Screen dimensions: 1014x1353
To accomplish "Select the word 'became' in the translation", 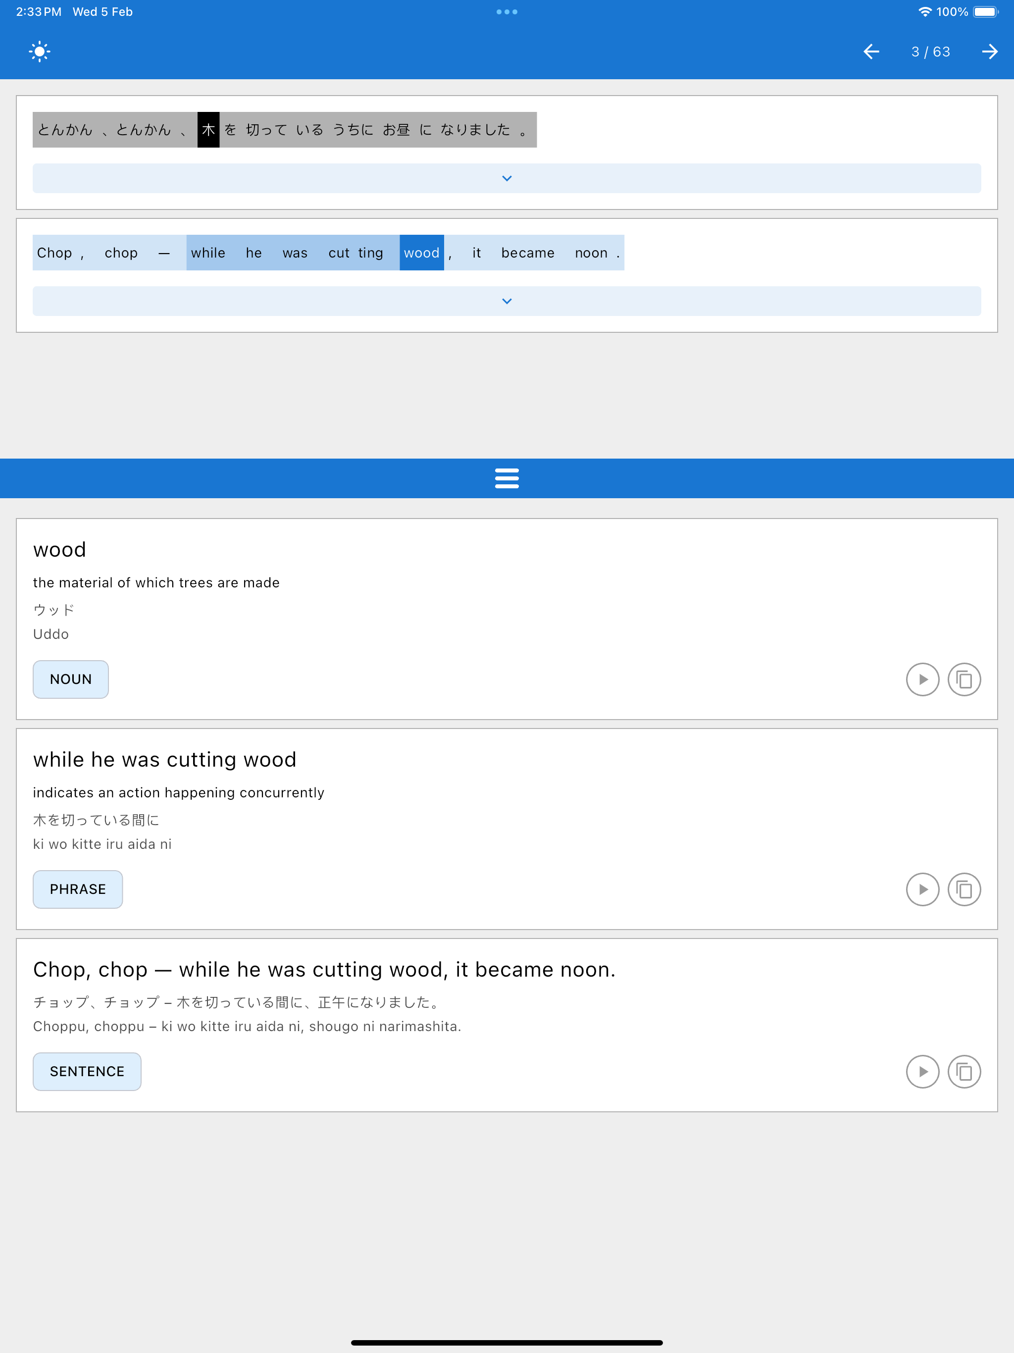I will coord(528,253).
